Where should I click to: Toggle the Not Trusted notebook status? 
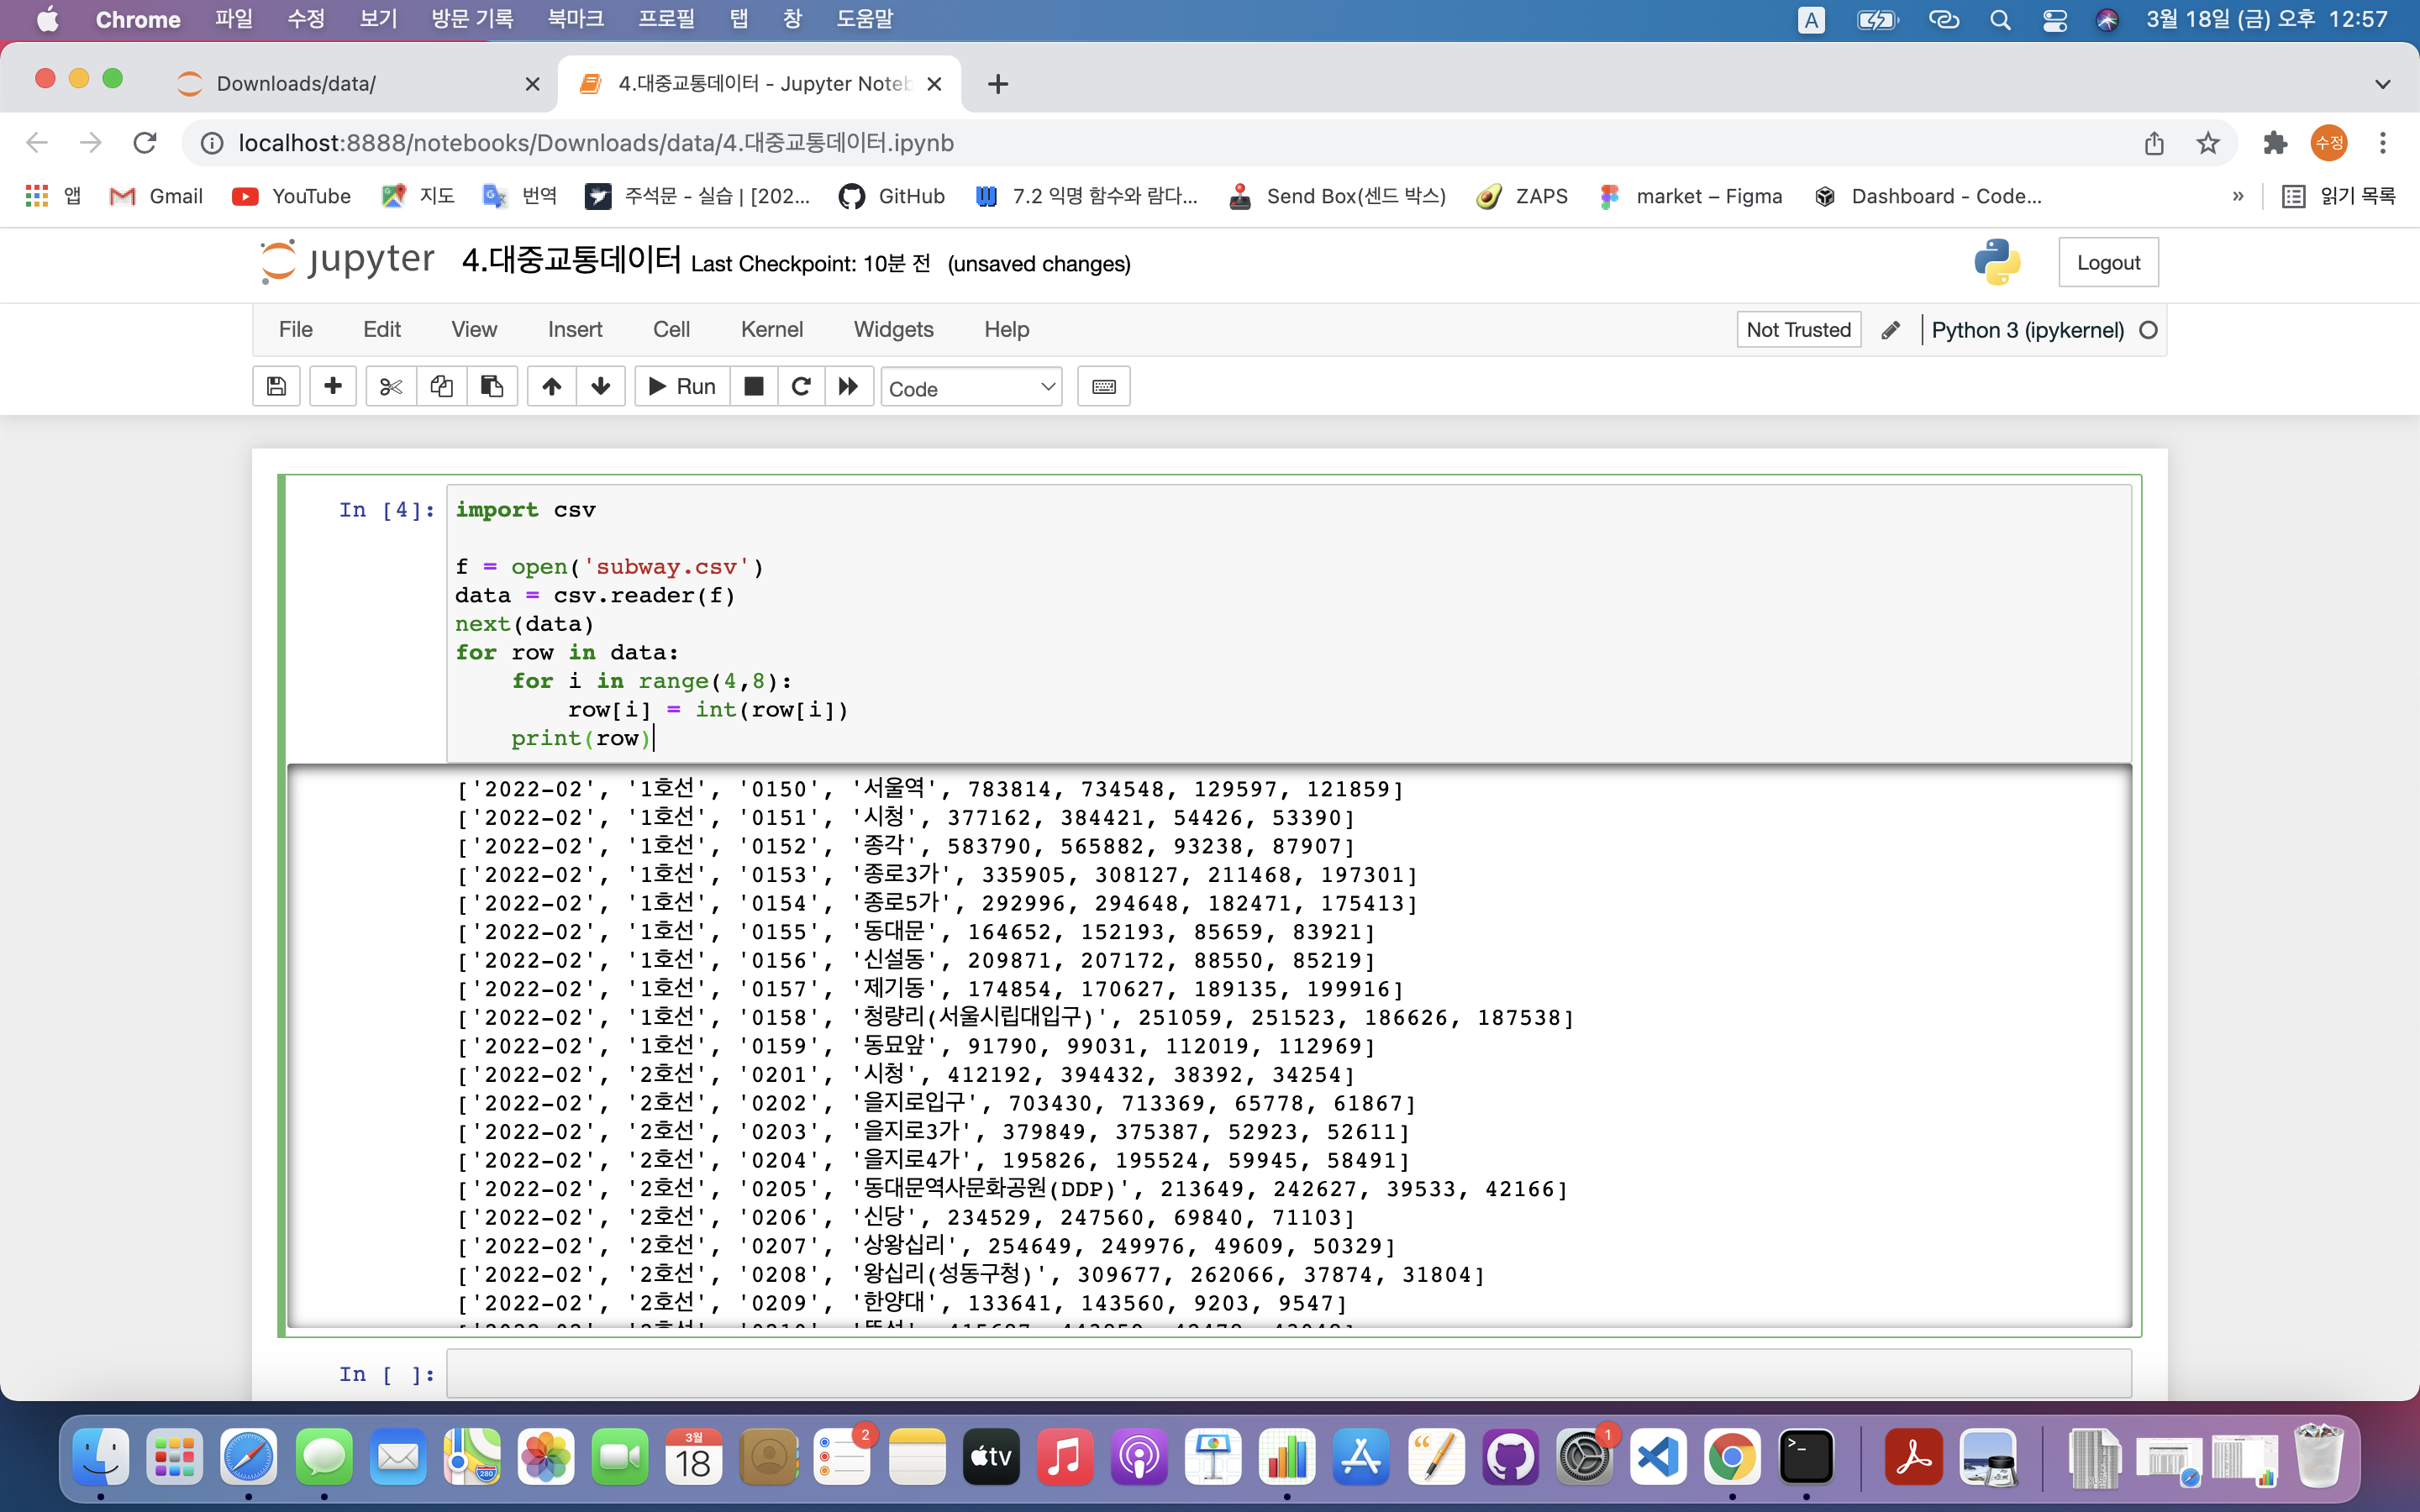tap(1798, 330)
